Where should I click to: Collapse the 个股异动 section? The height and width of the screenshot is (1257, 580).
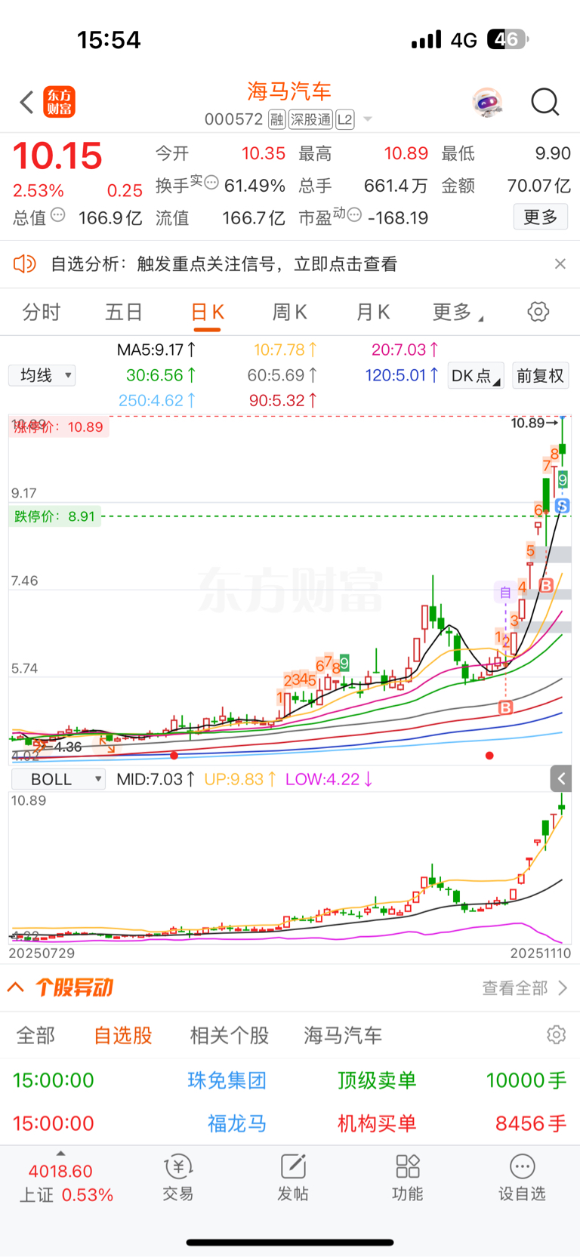pos(16,987)
